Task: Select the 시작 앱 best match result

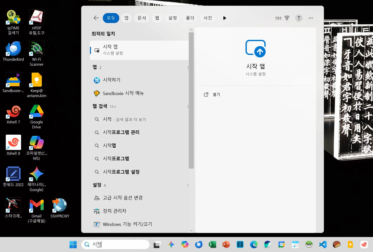Action: click(139, 50)
